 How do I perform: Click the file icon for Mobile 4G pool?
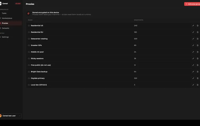click(x=198, y=52)
